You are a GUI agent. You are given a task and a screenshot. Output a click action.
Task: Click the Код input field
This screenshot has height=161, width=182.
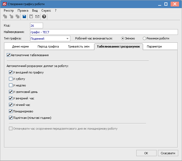click(x=37, y=26)
